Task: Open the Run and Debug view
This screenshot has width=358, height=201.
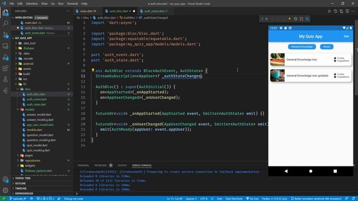Action: click(x=5, y=57)
